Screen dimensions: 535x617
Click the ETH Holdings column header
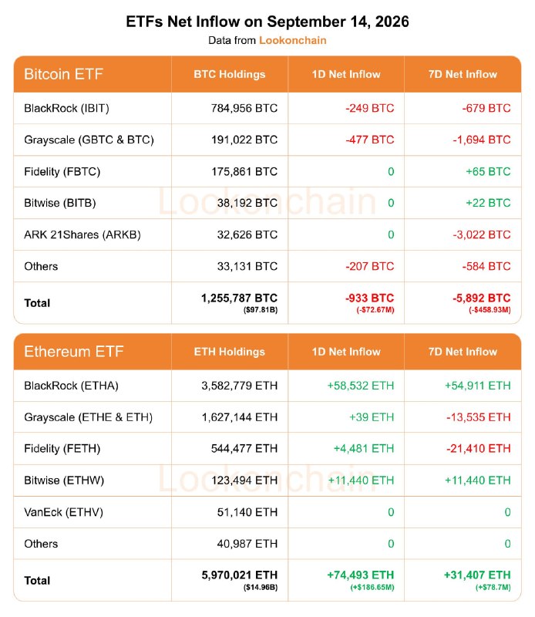(230, 352)
